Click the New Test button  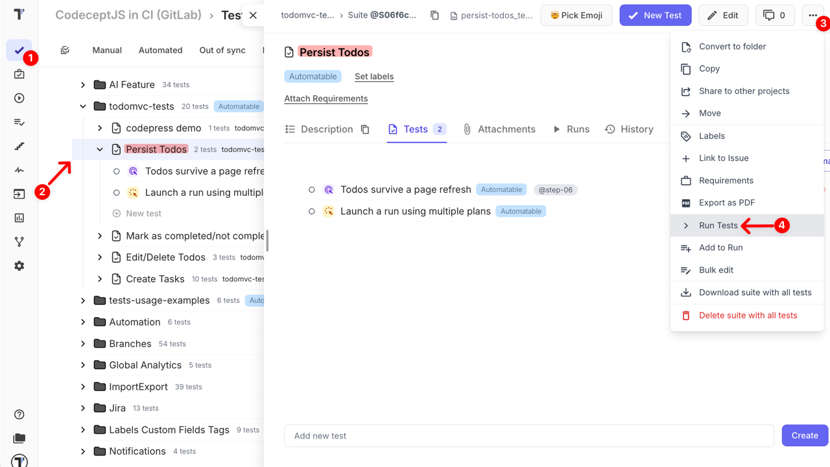point(655,16)
